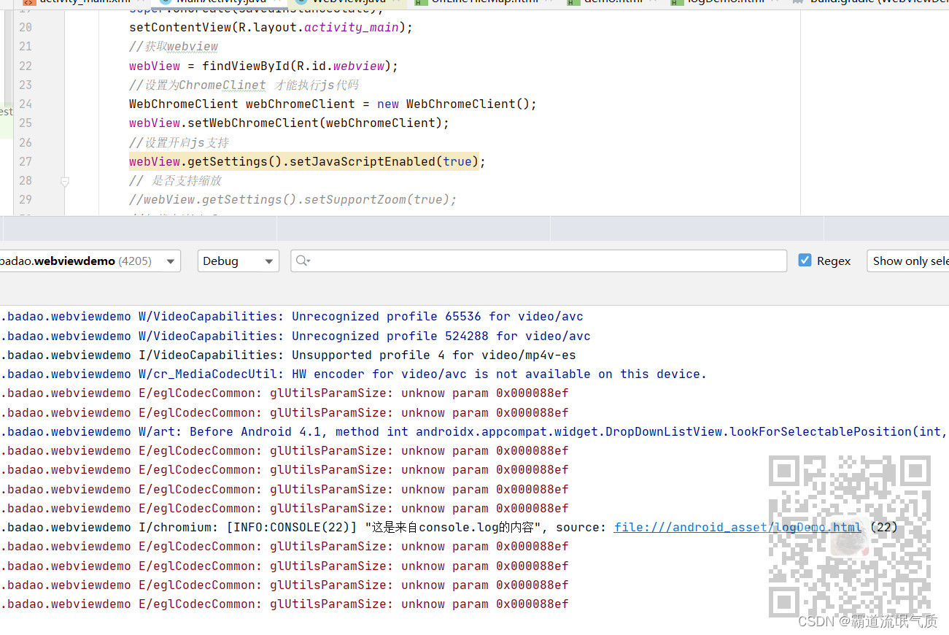Disable the Regex checkbox in logcat toolbar

click(x=805, y=261)
